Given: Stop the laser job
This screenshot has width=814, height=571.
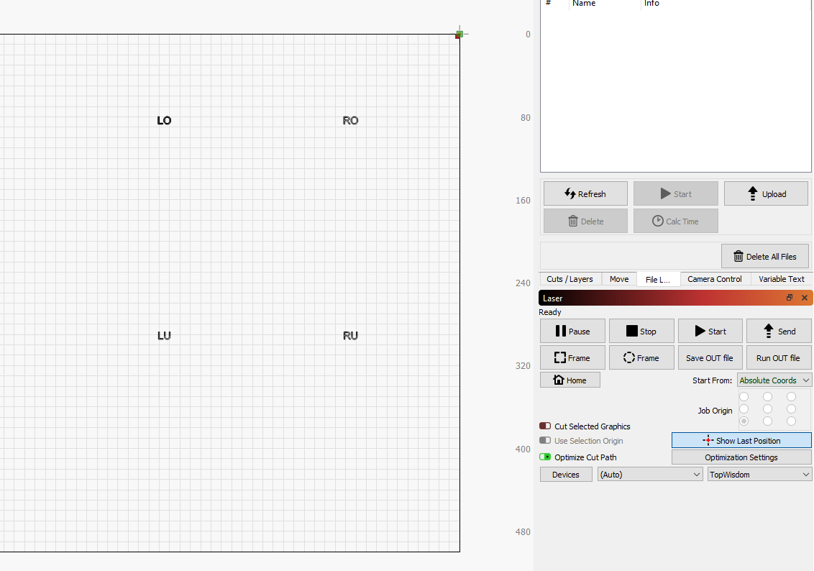Looking at the screenshot, I should 641,332.
